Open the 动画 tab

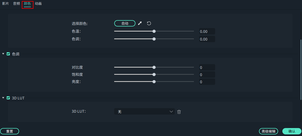[x=38, y=4]
